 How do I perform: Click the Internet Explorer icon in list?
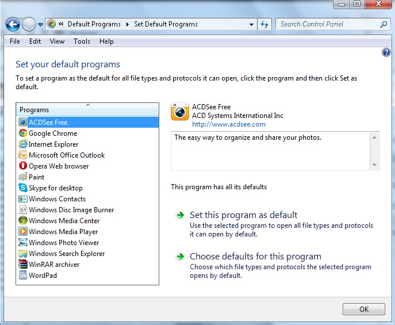(x=23, y=144)
